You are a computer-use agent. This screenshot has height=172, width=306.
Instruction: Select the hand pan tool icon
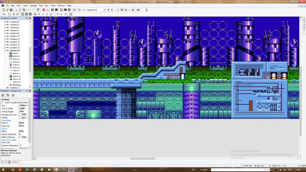pyautogui.click(x=14, y=14)
